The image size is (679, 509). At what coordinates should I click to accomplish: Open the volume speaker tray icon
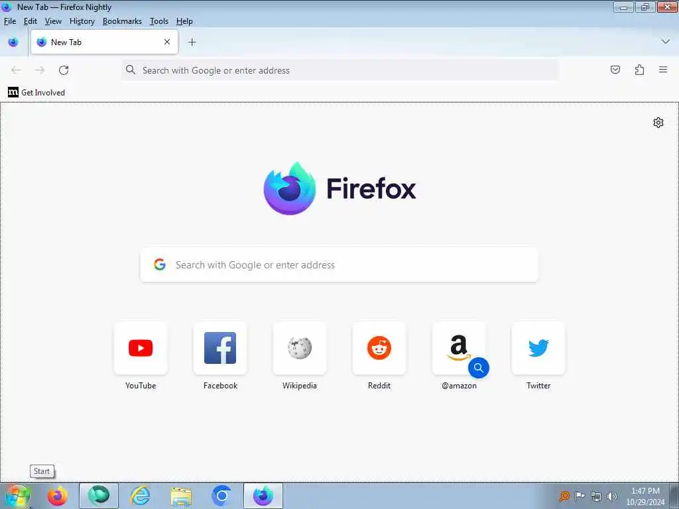click(612, 496)
